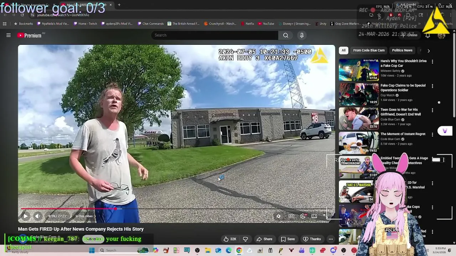Mute the video with the volume icon
Viewport: 456px width, 256px height.
(x=37, y=216)
